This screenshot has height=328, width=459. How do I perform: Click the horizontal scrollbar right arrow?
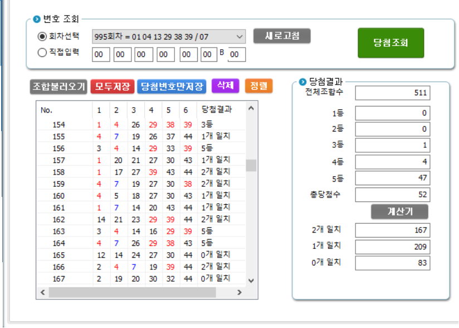point(239,292)
